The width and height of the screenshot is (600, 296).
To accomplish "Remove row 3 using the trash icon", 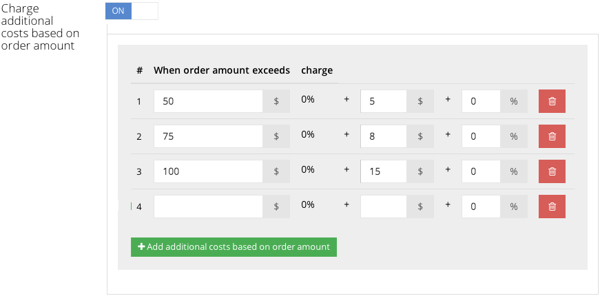I will (552, 171).
